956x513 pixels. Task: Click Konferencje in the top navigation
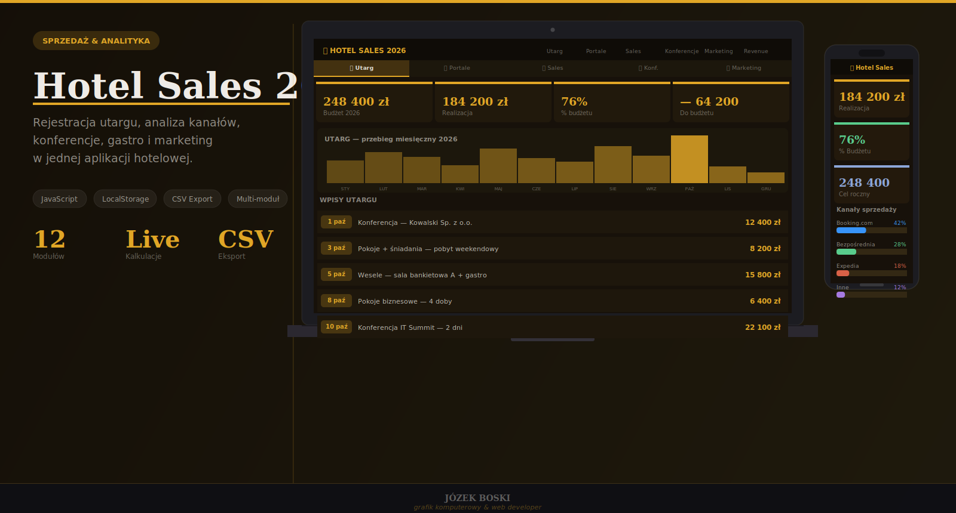682,51
